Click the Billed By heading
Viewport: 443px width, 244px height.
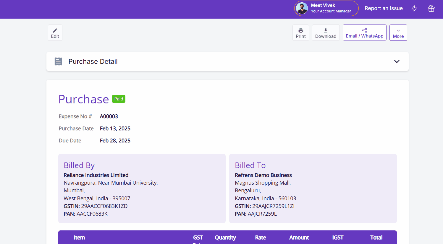pos(79,165)
